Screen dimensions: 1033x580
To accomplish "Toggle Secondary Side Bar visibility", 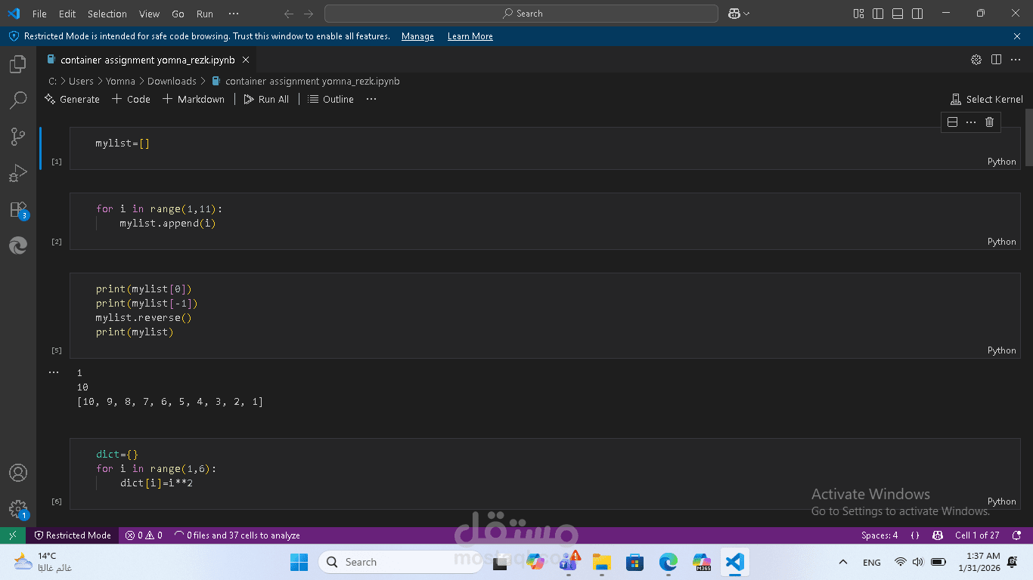I will tap(917, 14).
